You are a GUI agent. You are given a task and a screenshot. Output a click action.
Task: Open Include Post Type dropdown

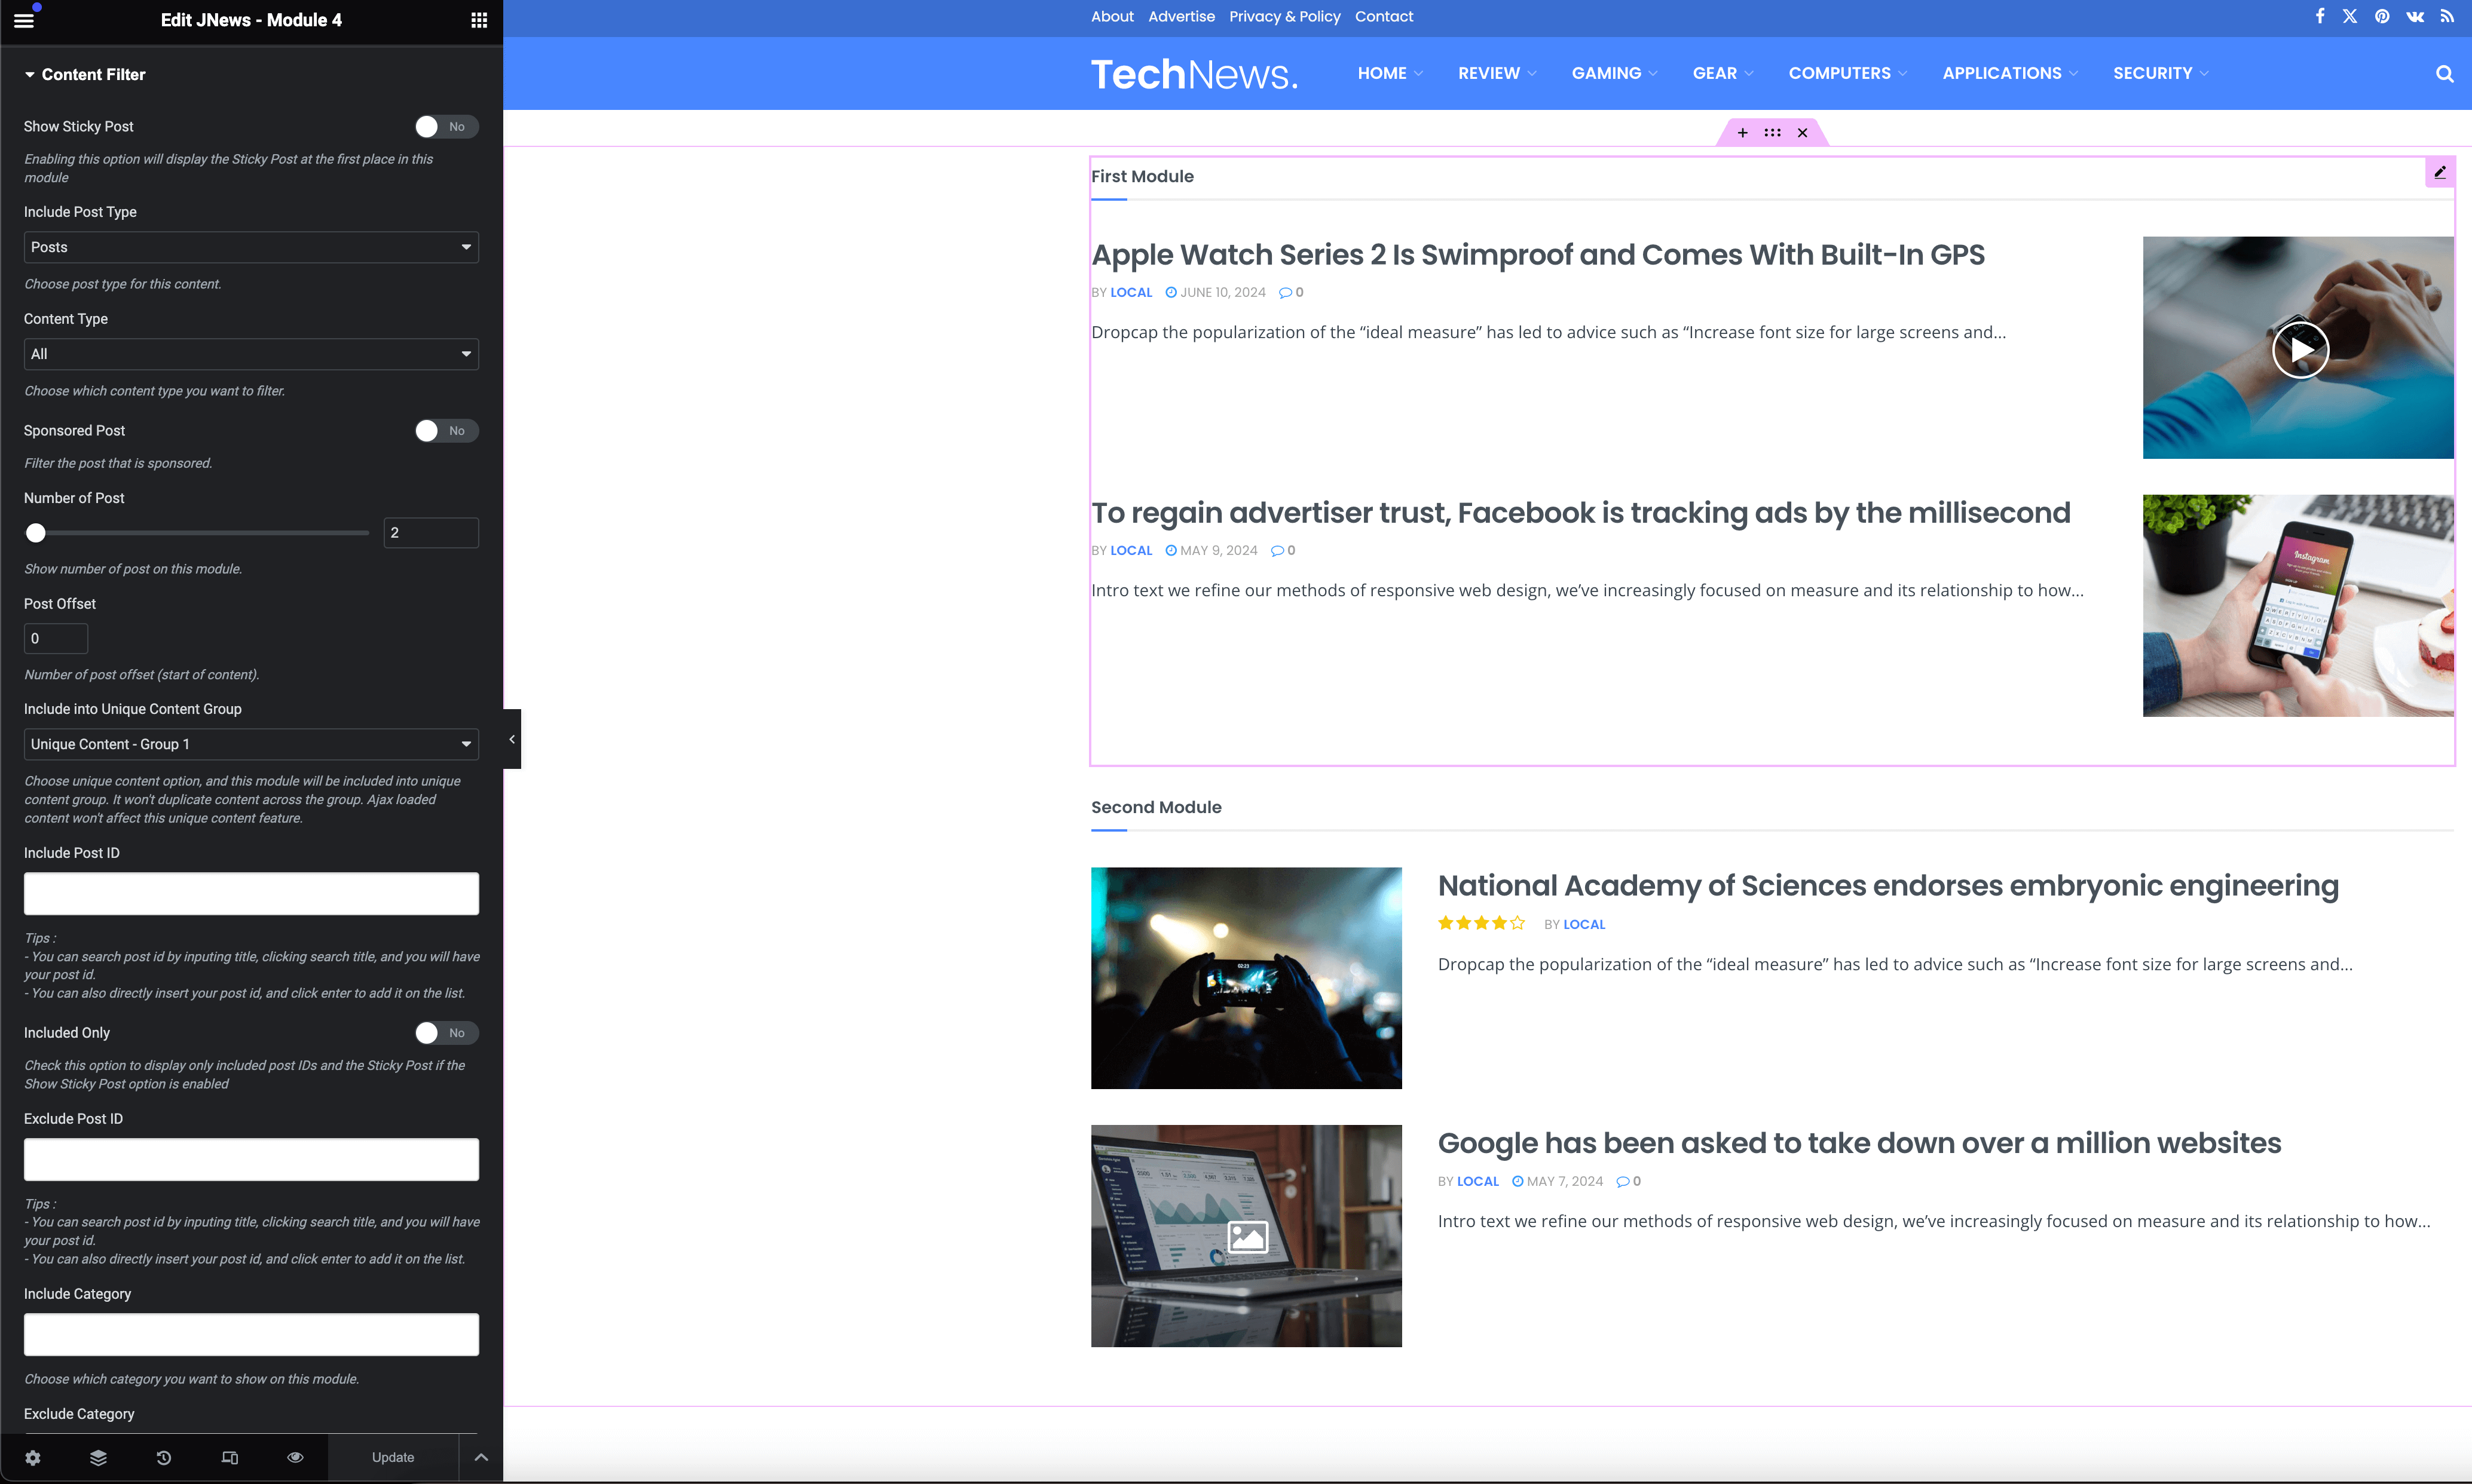pos(251,247)
